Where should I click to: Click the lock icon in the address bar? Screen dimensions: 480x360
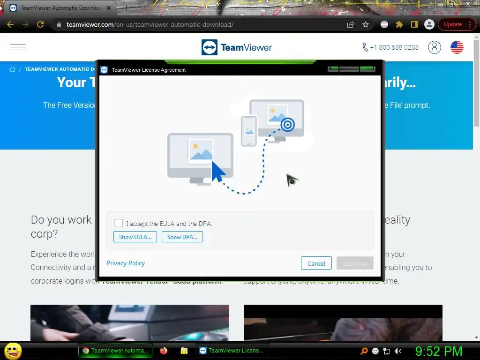(x=59, y=24)
